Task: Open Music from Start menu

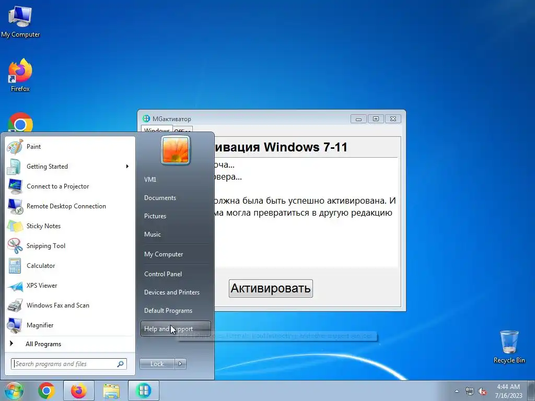Action: click(x=152, y=234)
